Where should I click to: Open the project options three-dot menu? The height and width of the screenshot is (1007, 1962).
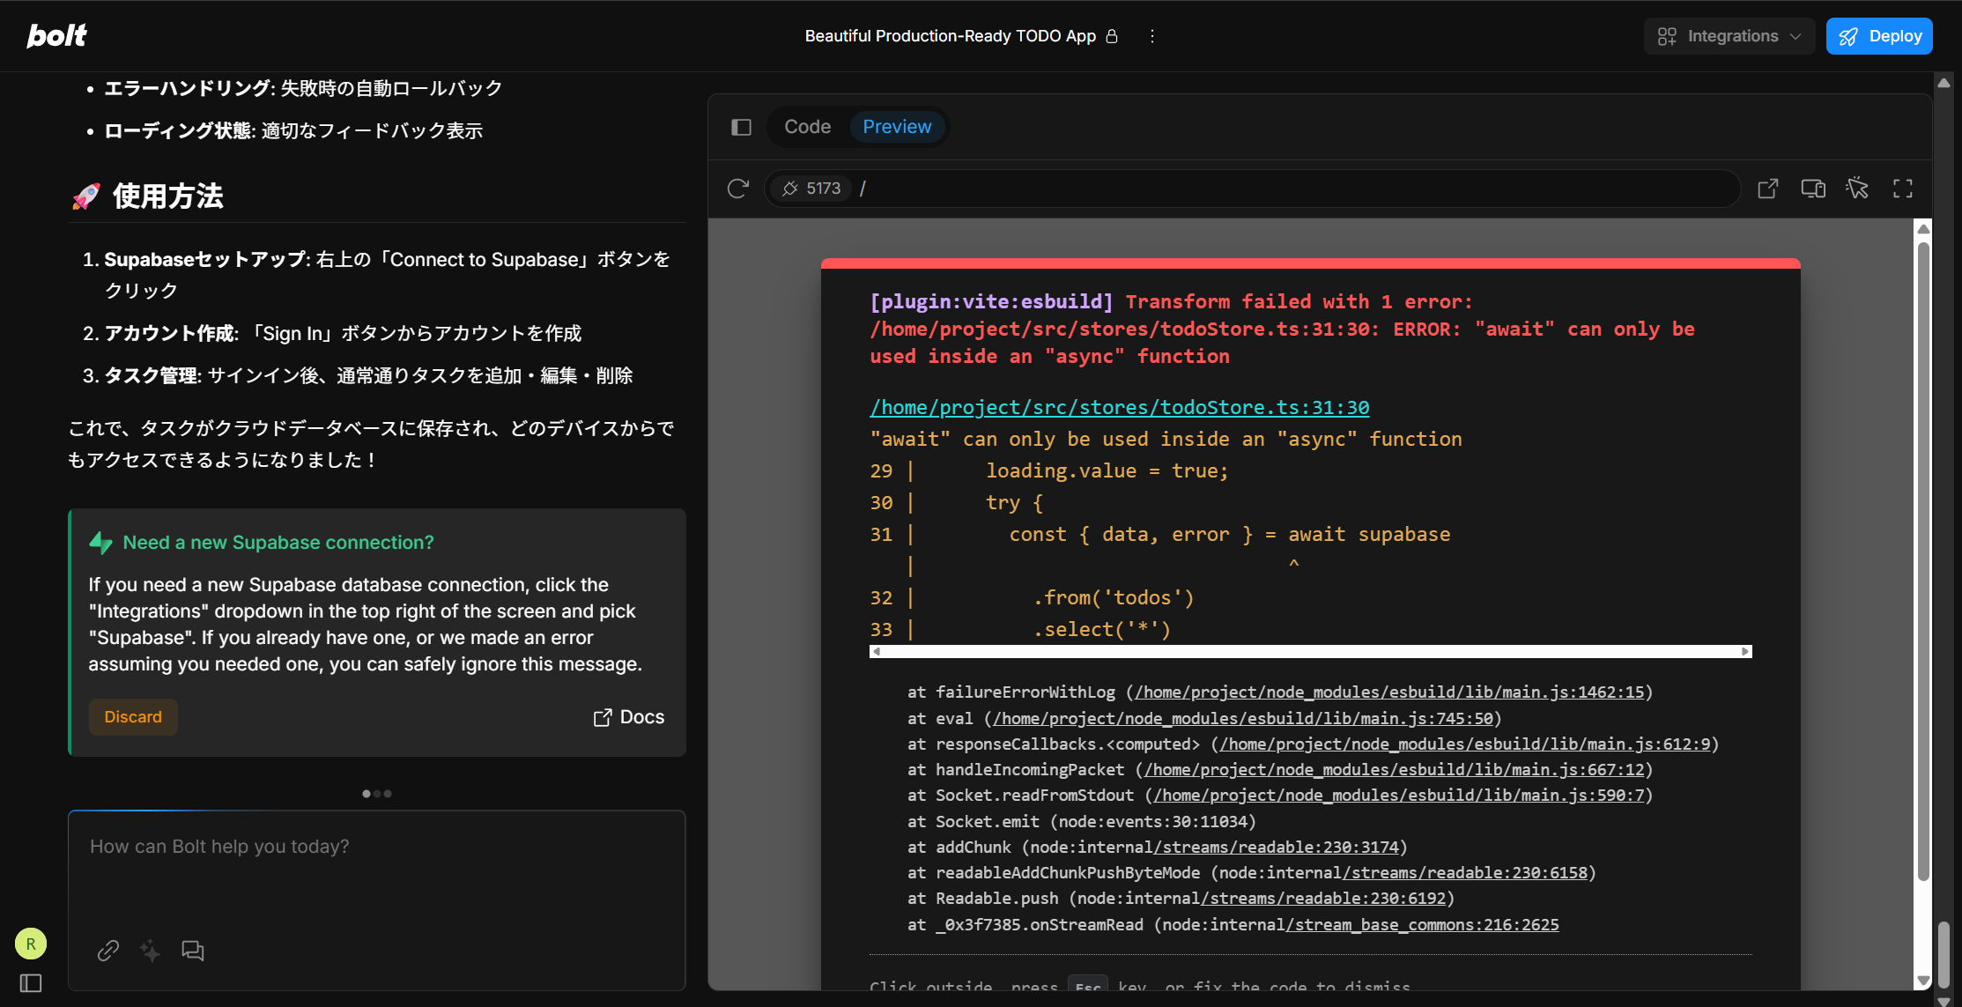1151,36
